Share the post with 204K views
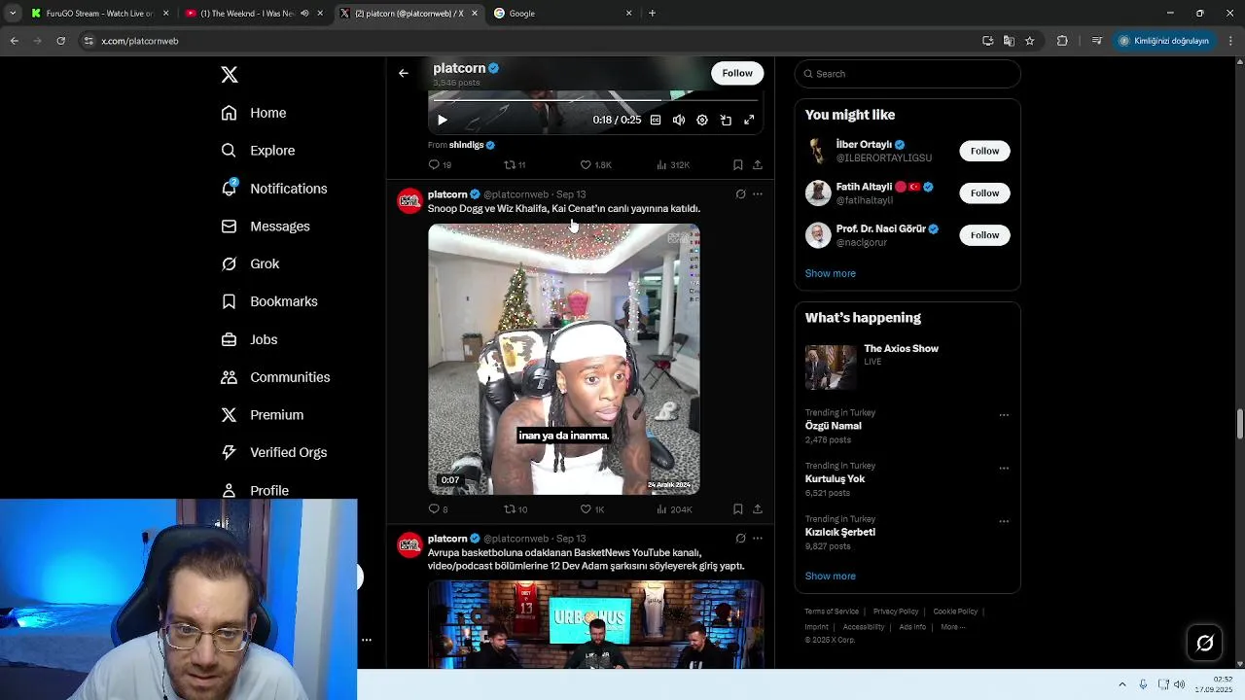This screenshot has width=1245, height=700. coord(758,509)
